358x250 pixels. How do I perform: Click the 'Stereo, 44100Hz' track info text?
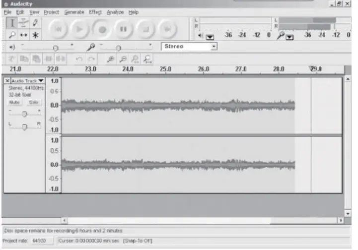26,88
